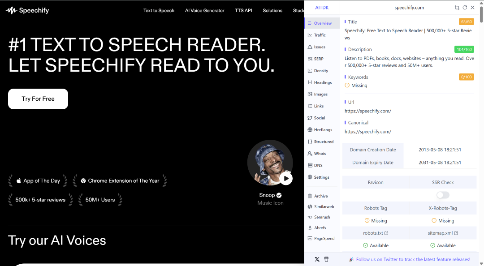Image resolution: width=484 pixels, height=266 pixels.
Task: Click the description length badge 104/160
Action: (464, 49)
